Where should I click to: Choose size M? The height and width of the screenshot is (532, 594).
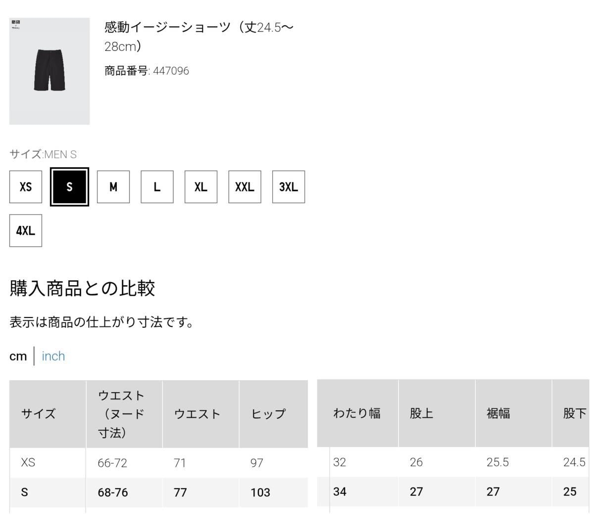[x=113, y=187]
